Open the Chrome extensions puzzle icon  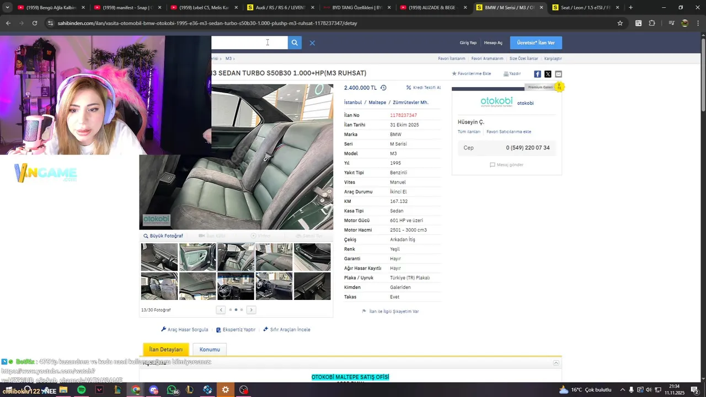(652, 23)
